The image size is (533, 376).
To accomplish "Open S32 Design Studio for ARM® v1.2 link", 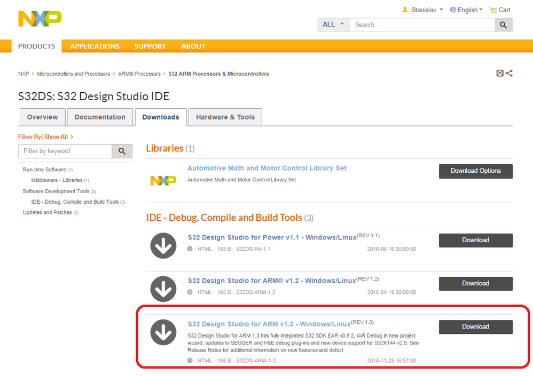I will (272, 281).
